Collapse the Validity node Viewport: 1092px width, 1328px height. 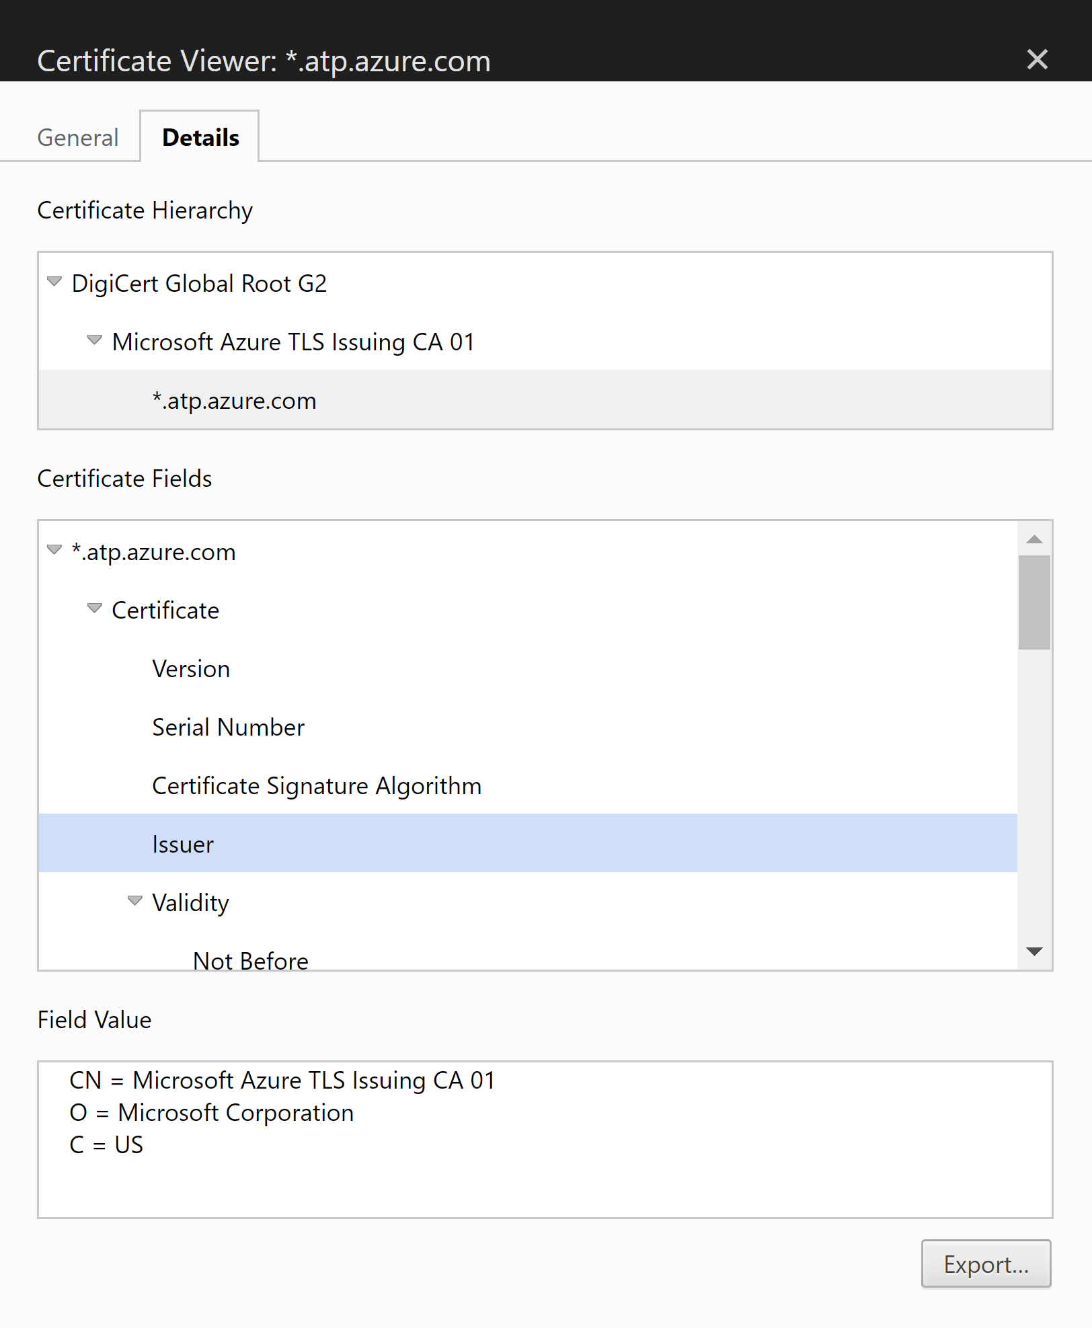pyautogui.click(x=135, y=900)
